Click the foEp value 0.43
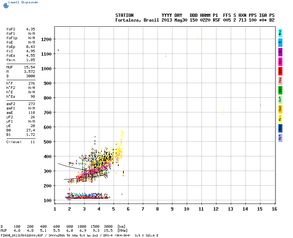 30,47
